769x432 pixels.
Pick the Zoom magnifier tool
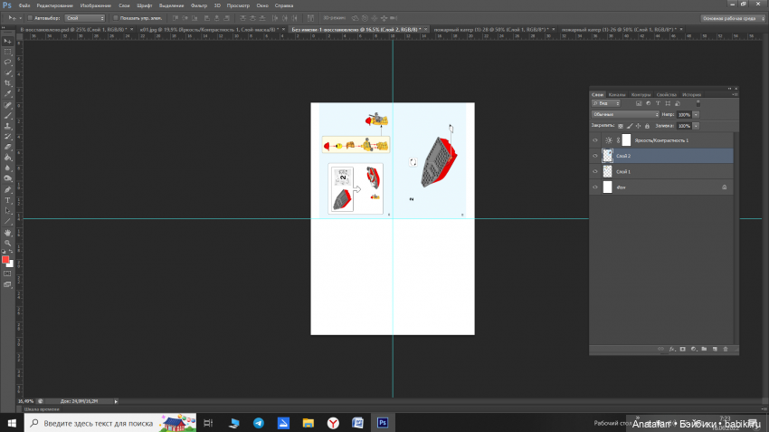[7, 243]
